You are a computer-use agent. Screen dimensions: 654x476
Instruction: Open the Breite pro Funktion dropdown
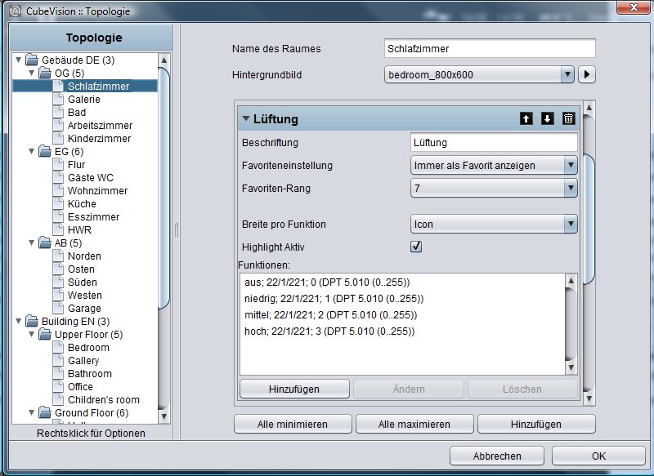coord(571,224)
